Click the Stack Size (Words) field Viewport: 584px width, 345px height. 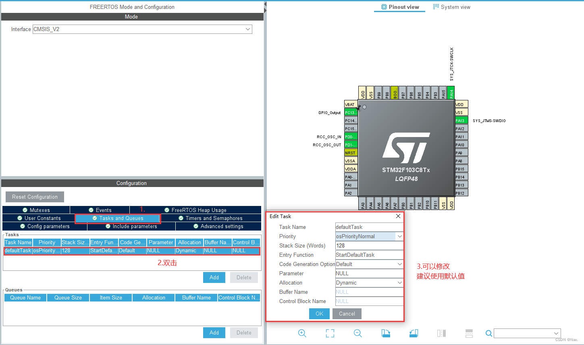369,246
